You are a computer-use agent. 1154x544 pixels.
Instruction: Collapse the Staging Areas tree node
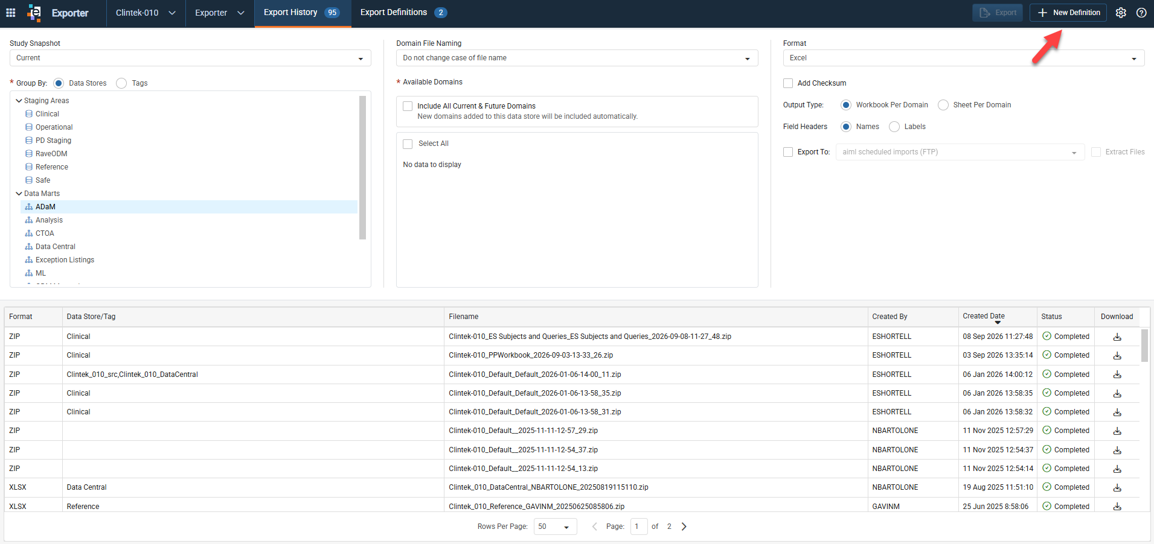(19, 101)
